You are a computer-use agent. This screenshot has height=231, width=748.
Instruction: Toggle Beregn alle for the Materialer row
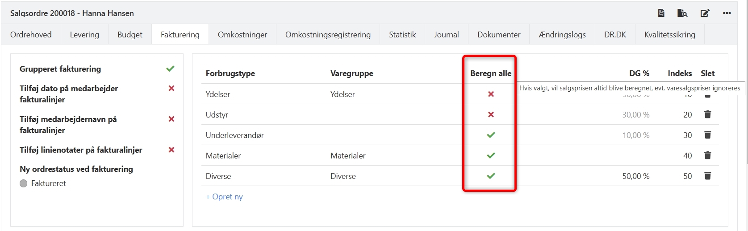(491, 155)
